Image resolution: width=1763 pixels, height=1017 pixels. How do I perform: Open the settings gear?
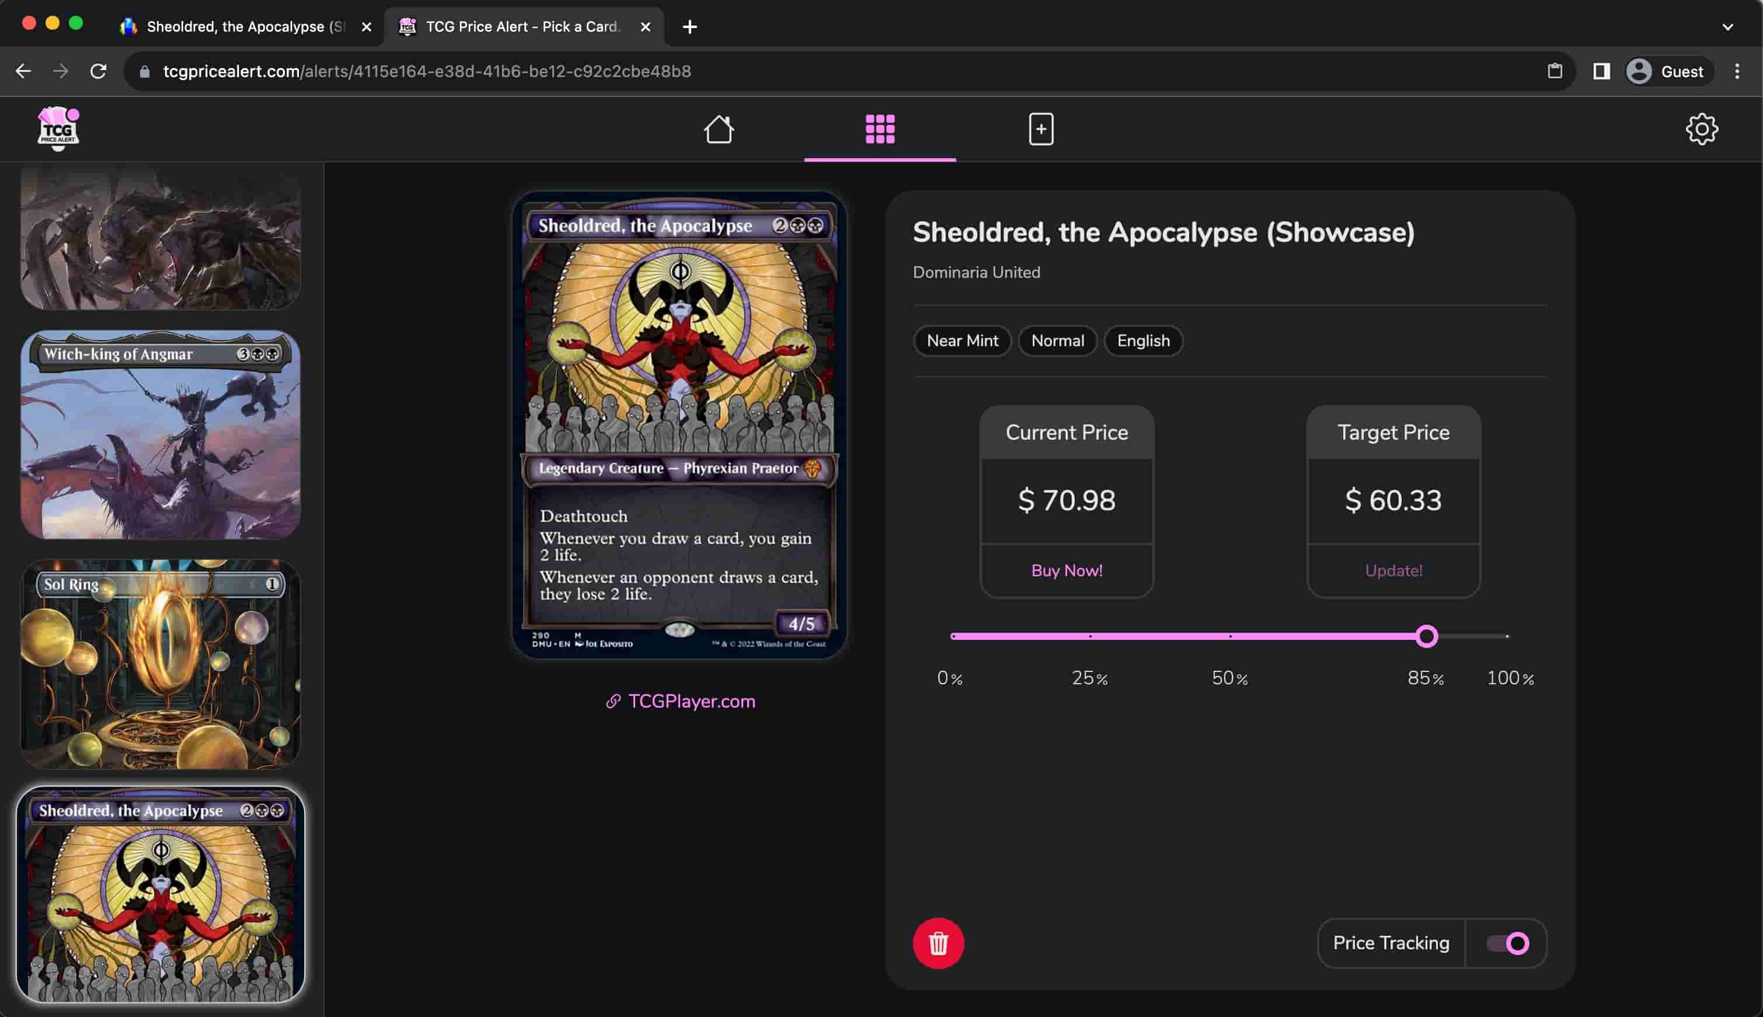pos(1702,129)
